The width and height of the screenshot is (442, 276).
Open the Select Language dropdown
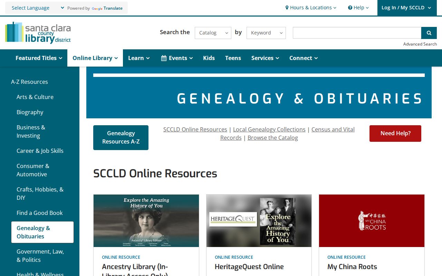pyautogui.click(x=38, y=8)
